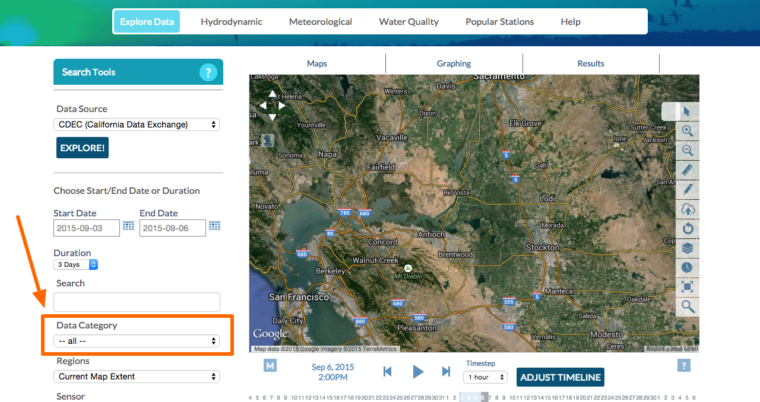
Task: Click the zoom in magnifier tool
Action: [x=687, y=131]
